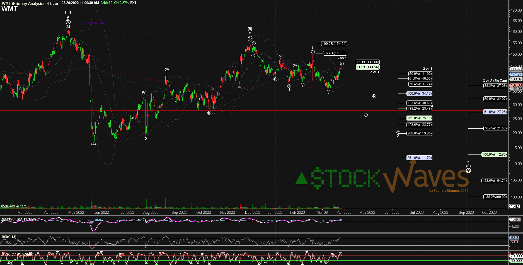Select the Sep-2022 date axis label
Screen dimensions: 523x265
(179, 212)
